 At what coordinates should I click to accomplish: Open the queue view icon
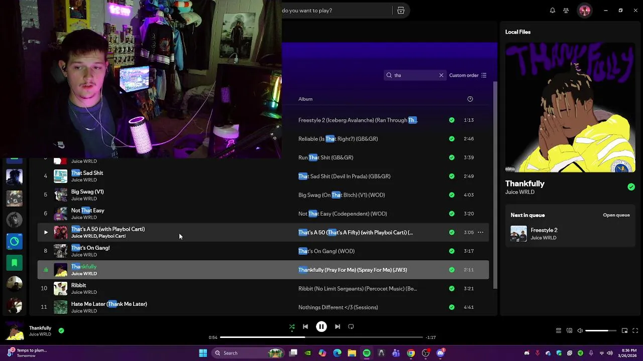pyautogui.click(x=558, y=331)
